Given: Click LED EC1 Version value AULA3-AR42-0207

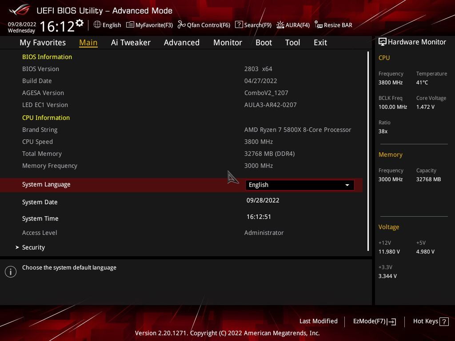Looking at the screenshot, I should point(271,105).
